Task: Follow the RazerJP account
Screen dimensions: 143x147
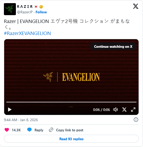Action: click(41, 12)
